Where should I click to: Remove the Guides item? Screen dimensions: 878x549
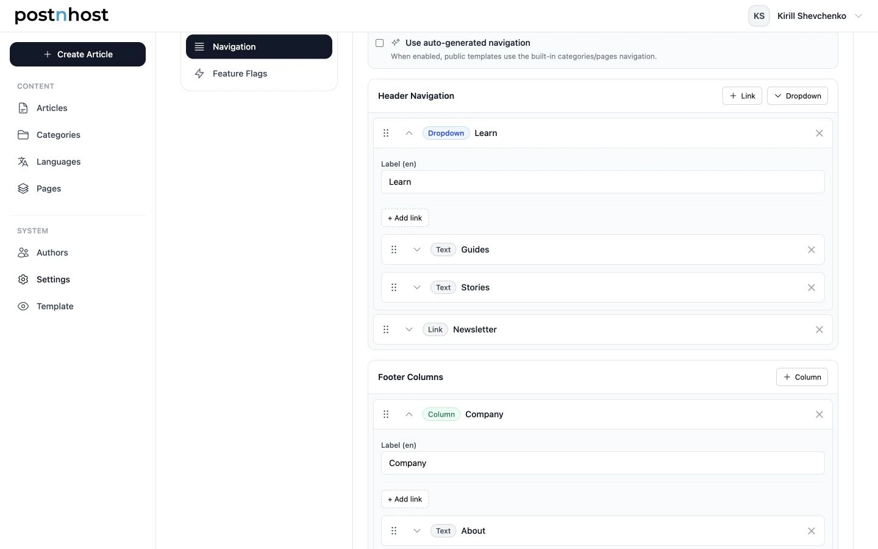tap(812, 249)
